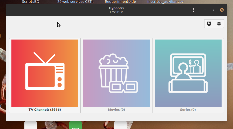Open preferences with the gear icon

[219, 24]
